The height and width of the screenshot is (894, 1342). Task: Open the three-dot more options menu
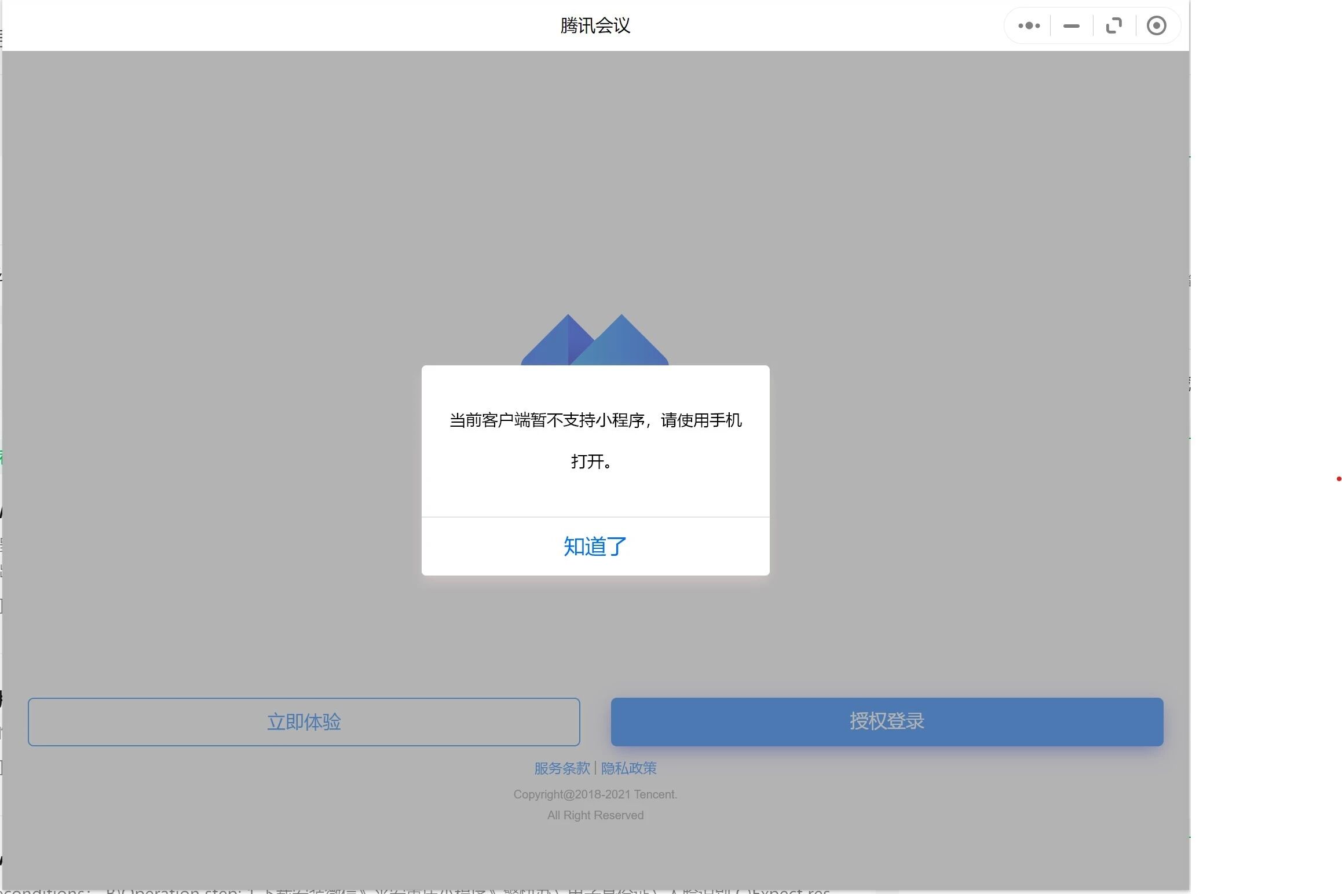1029,25
